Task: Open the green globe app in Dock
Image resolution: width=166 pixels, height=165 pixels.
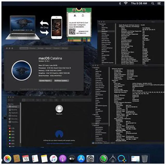Action: click(x=103, y=159)
